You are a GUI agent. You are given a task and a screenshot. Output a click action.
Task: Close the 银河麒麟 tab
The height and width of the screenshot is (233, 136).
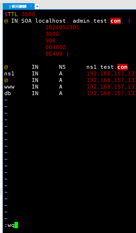pos(31,6)
